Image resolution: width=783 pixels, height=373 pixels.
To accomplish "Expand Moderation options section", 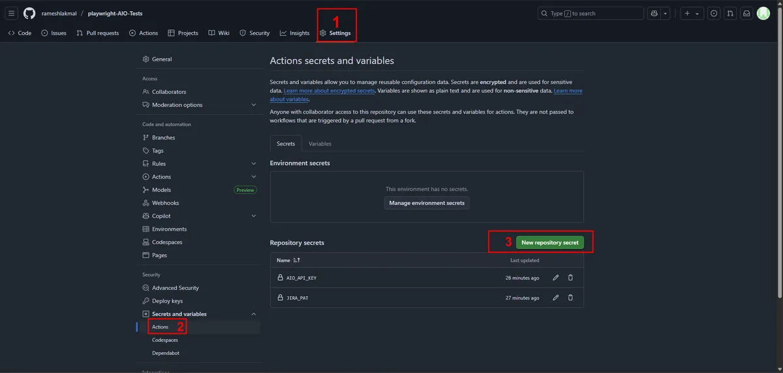I will tap(200, 105).
